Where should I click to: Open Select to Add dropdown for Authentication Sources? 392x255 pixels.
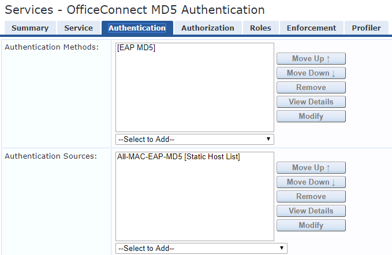pos(201,248)
